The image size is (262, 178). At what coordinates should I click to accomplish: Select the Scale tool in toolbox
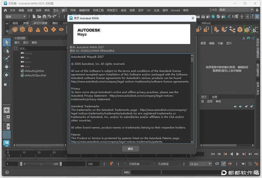[x=7, y=83]
